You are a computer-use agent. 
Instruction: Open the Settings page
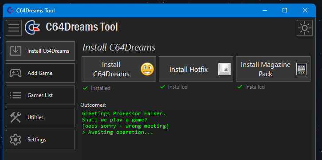pos(40,140)
